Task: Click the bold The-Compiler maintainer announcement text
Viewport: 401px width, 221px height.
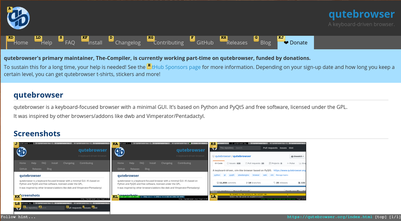Action: point(157,58)
